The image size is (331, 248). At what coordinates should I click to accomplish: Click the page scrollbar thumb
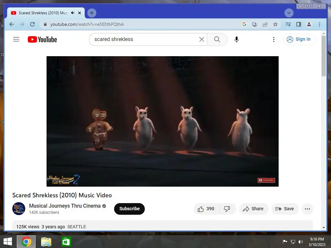[324, 56]
